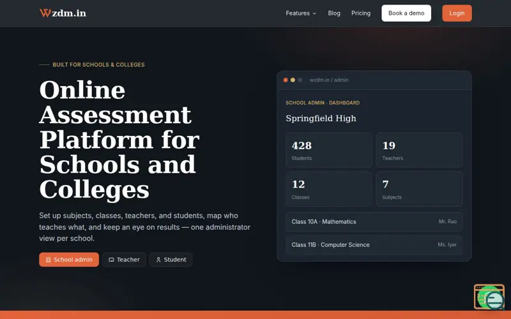Click the 19 Teachers card
This screenshot has width=511, height=319.
(x=420, y=150)
